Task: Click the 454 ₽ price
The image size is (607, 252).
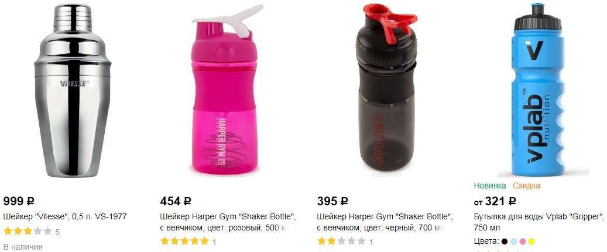Action: 176,201
